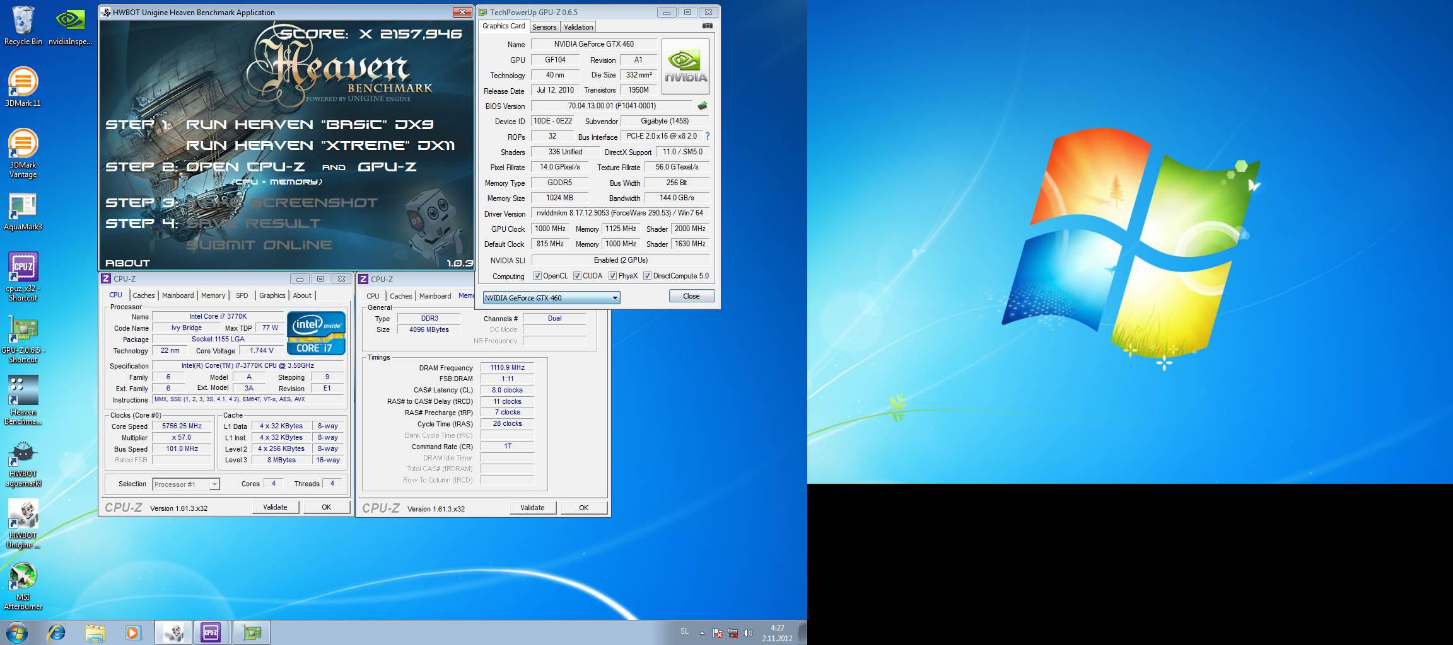The height and width of the screenshot is (645, 1453).
Task: Open the Action Center flag tray icon
Action: pos(718,633)
